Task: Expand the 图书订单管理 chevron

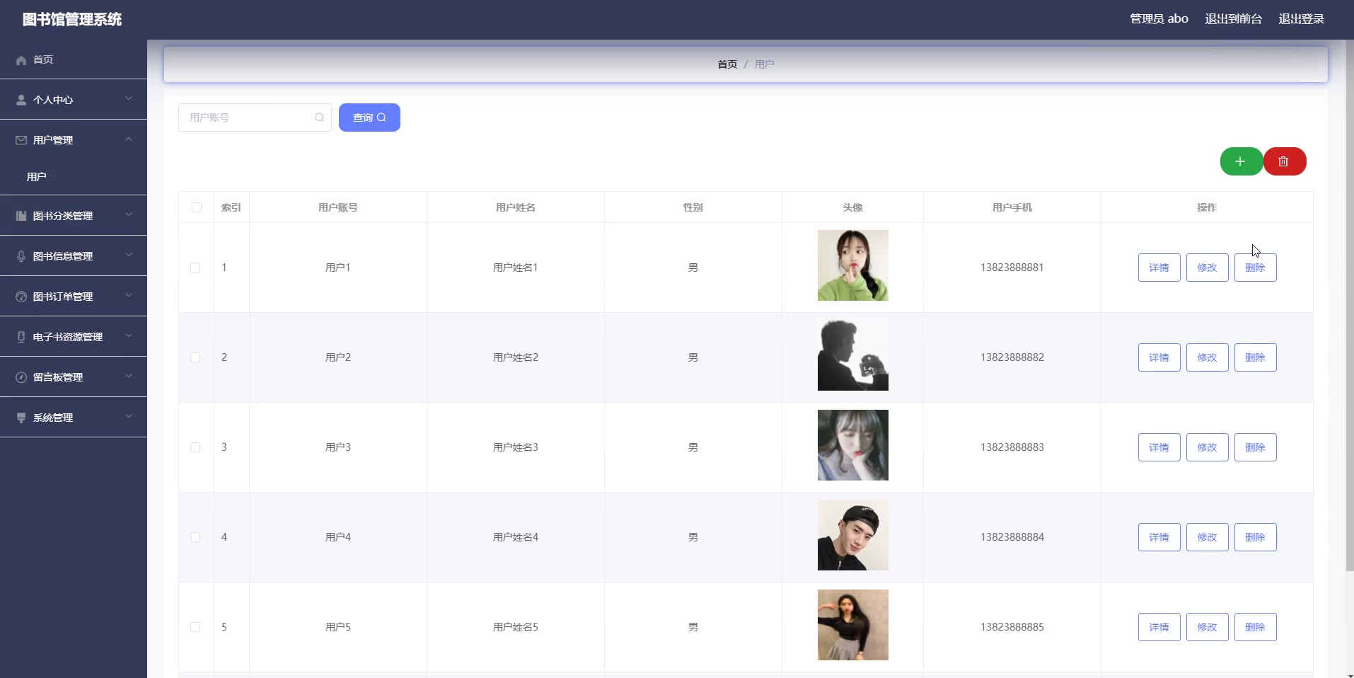Action: point(129,295)
